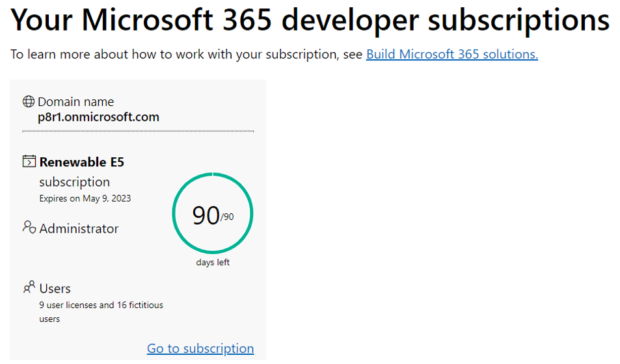Click the Expires on May 9, 2023 text

[85, 198]
